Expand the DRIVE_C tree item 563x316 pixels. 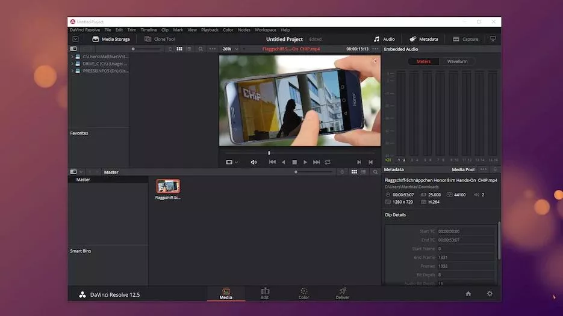[72, 64]
